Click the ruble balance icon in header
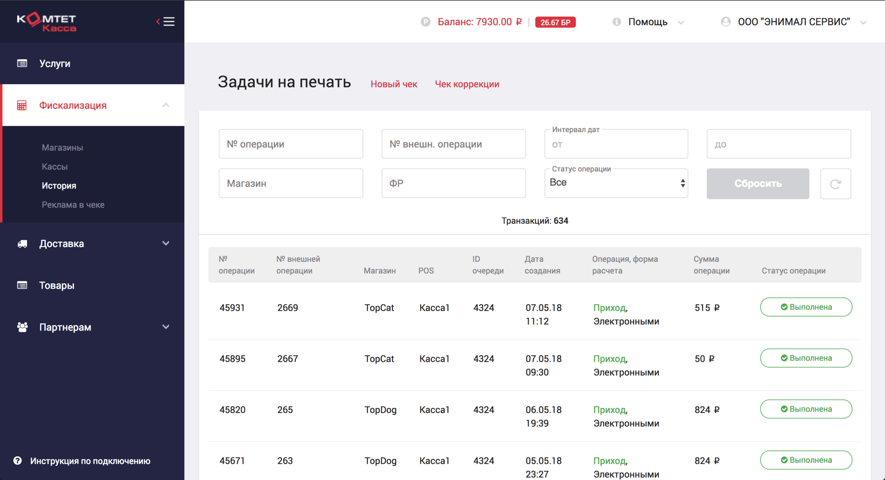This screenshot has height=480, width=885. 426,22
